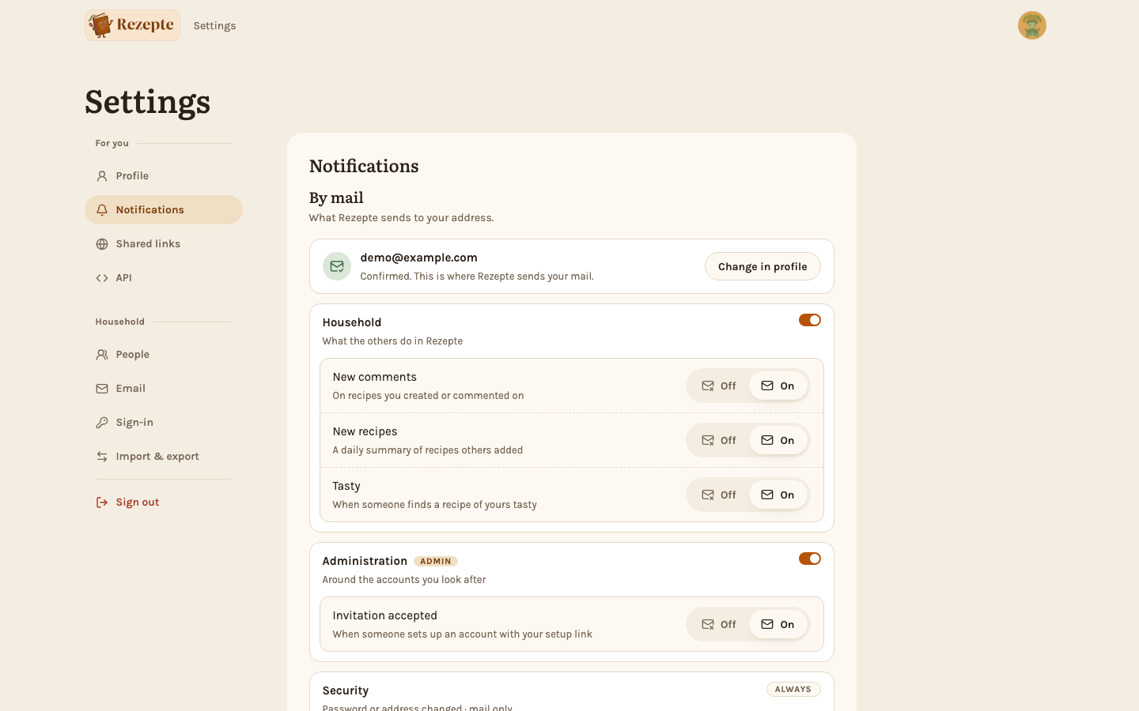Click the Change in profile button
This screenshot has height=711, width=1139.
click(762, 266)
